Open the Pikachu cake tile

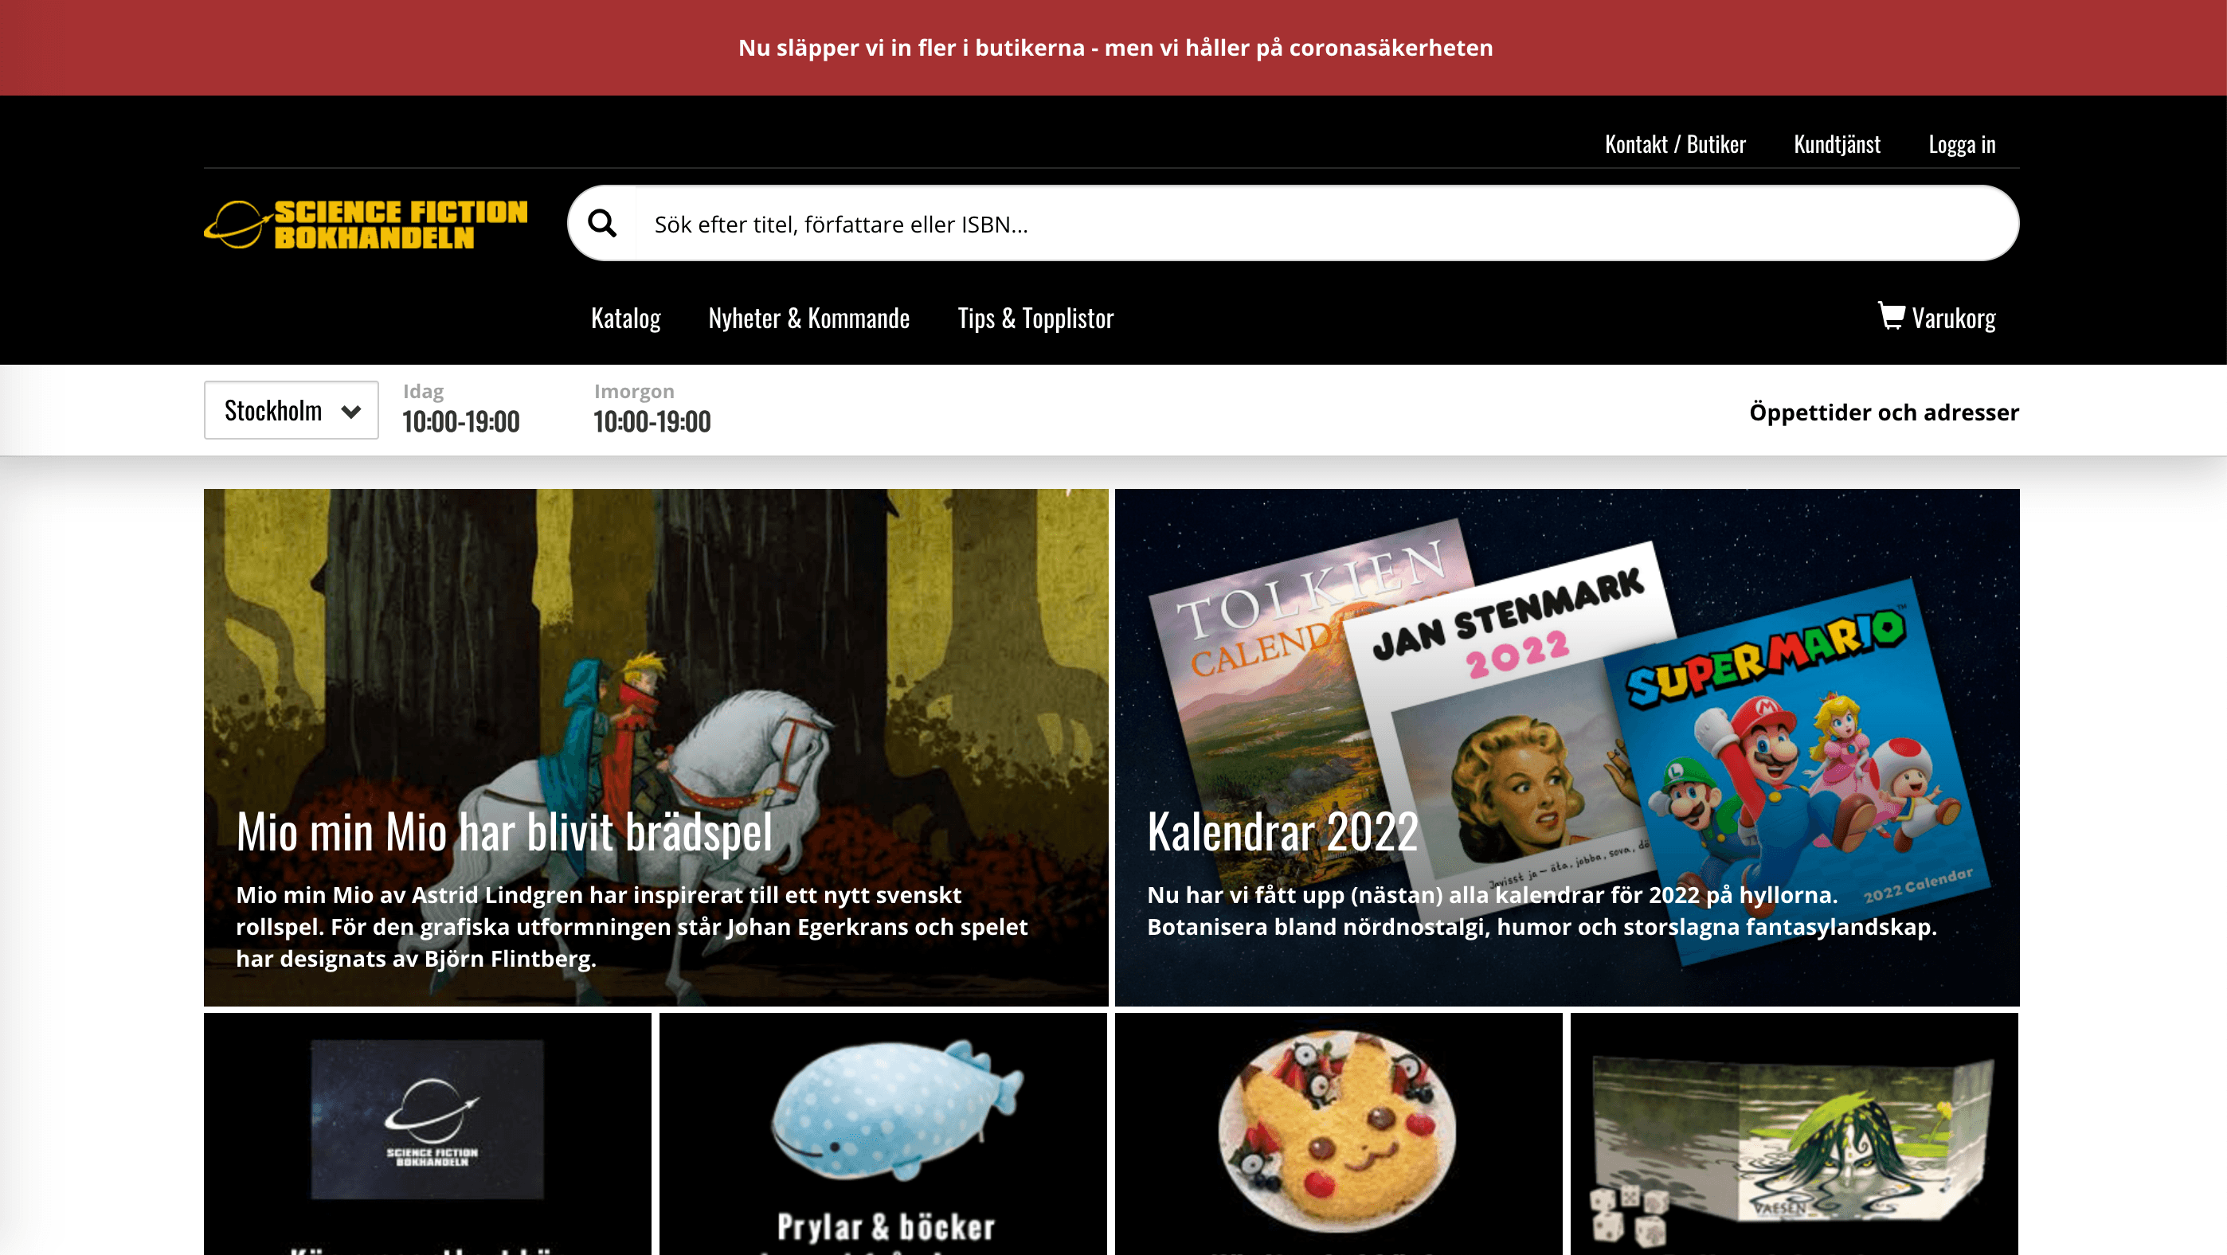(1338, 1134)
